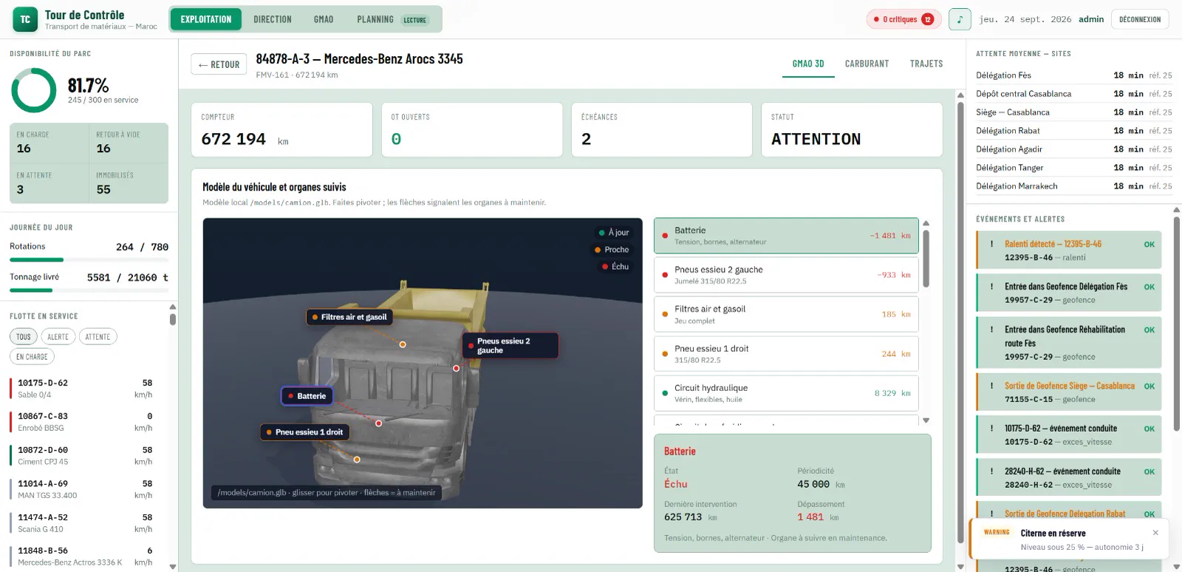Toggle the ALERTE fleet filter
Image resolution: width=1182 pixels, height=572 pixels.
pyautogui.click(x=58, y=337)
